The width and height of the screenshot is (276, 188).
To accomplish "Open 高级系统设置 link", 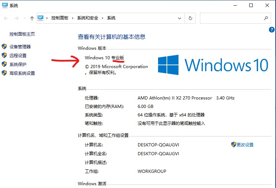I will coord(22,73).
